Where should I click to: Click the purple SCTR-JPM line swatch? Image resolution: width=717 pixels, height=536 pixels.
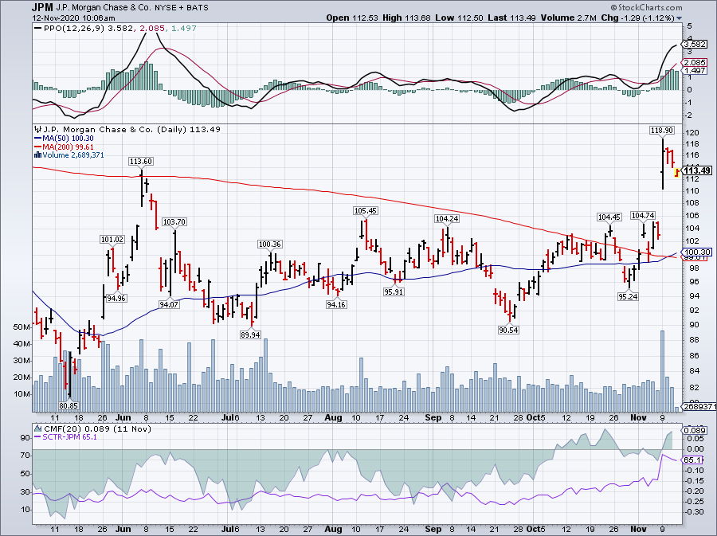[x=37, y=436]
